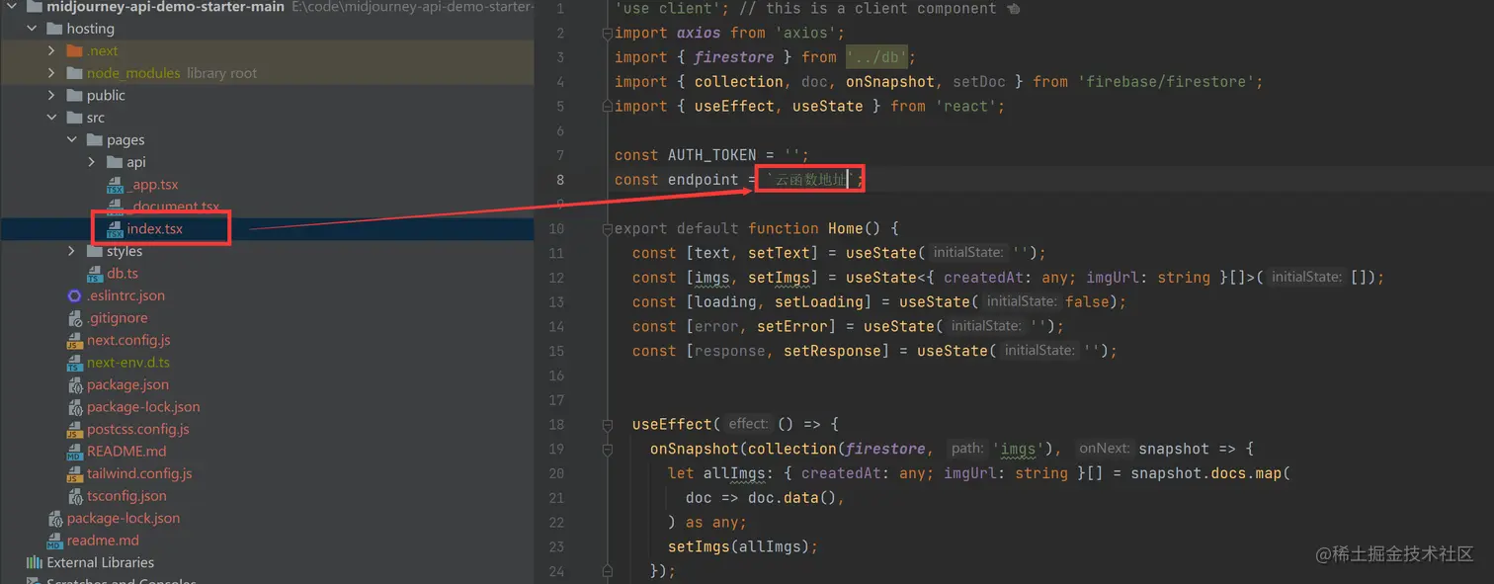Click the JS icon beside next.config.js
The image size is (1494, 584).
click(75, 341)
